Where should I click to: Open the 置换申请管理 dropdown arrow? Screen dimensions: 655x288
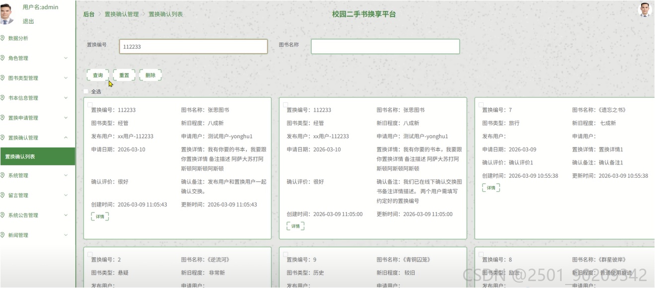coord(66,118)
